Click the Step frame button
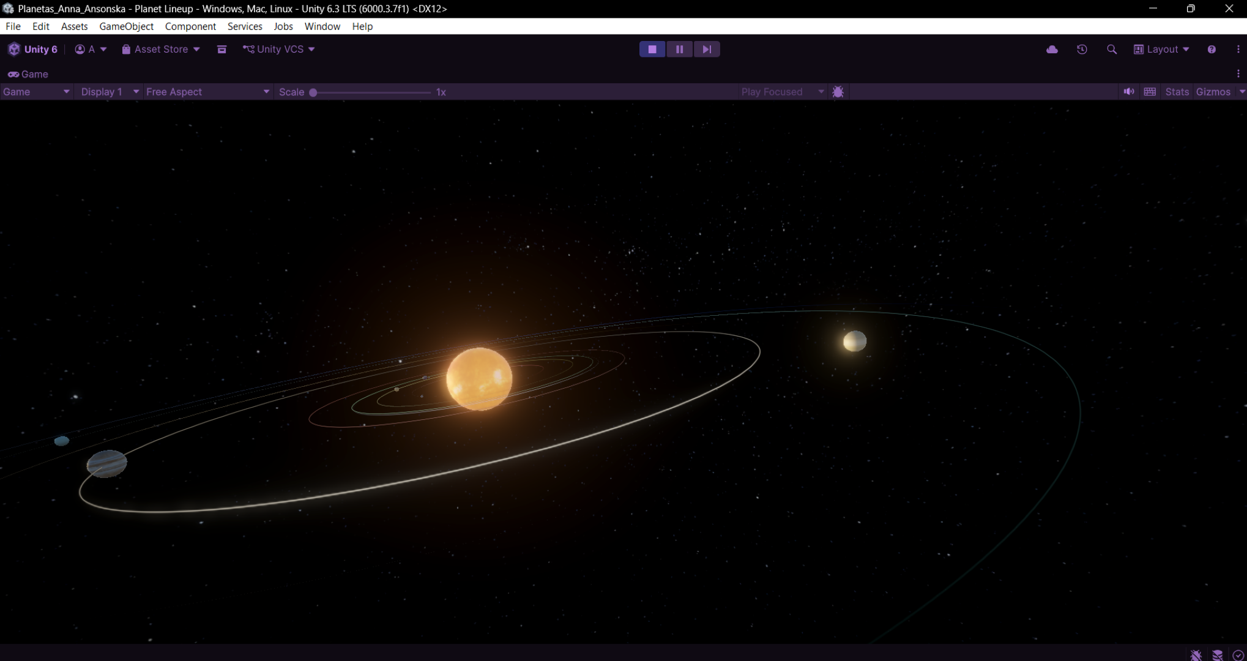 (707, 50)
